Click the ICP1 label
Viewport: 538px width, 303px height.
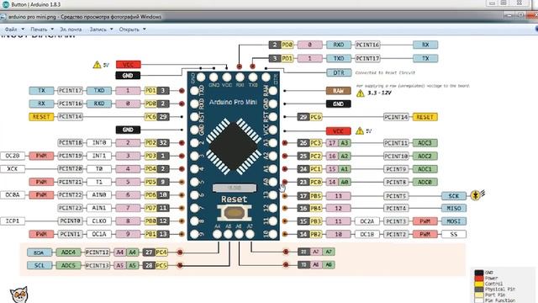pyautogui.click(x=13, y=221)
